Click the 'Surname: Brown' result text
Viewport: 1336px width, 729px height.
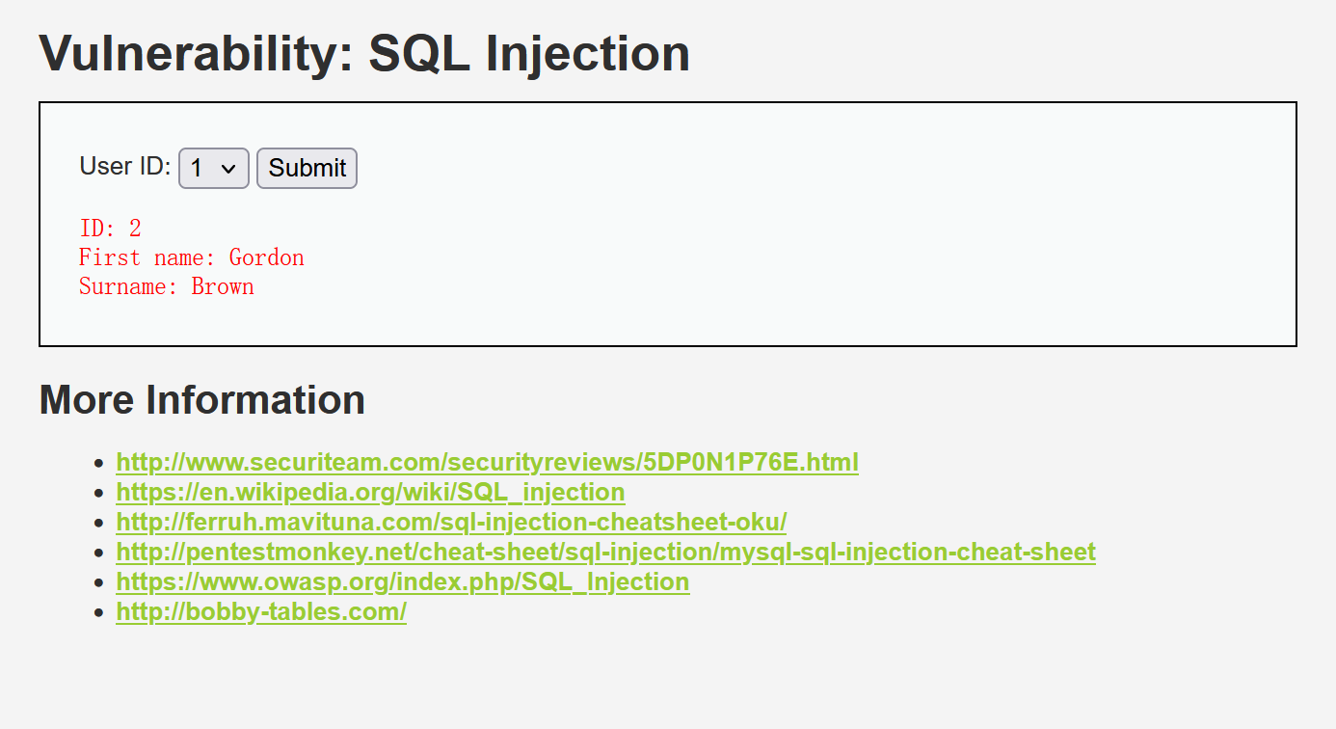pos(166,286)
